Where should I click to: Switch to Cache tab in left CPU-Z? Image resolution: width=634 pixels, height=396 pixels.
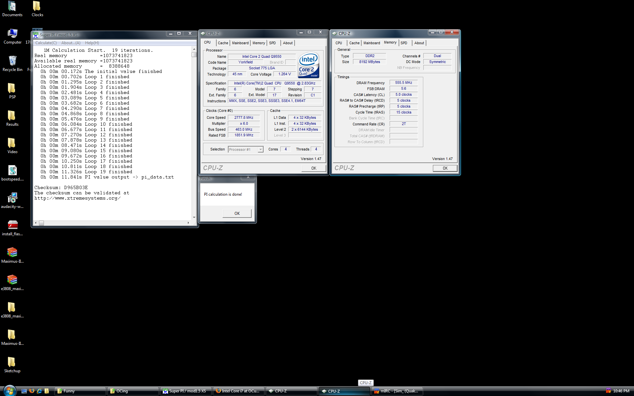coord(223,43)
